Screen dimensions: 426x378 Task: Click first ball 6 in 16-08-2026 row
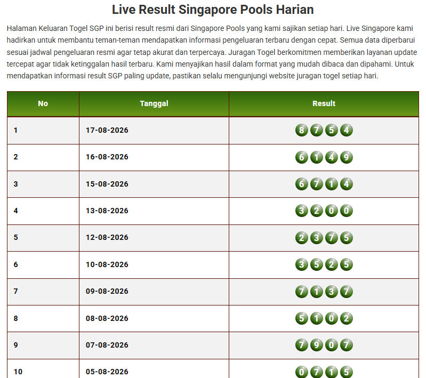tap(302, 157)
